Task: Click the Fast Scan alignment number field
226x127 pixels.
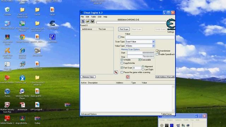Action: coord(137,68)
